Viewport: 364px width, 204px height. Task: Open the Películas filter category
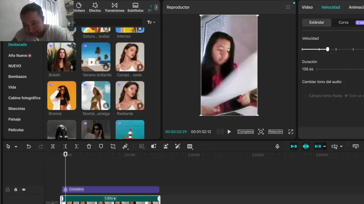click(16, 130)
